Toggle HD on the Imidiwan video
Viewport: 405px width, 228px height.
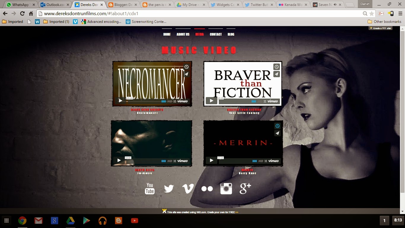pos(170,161)
